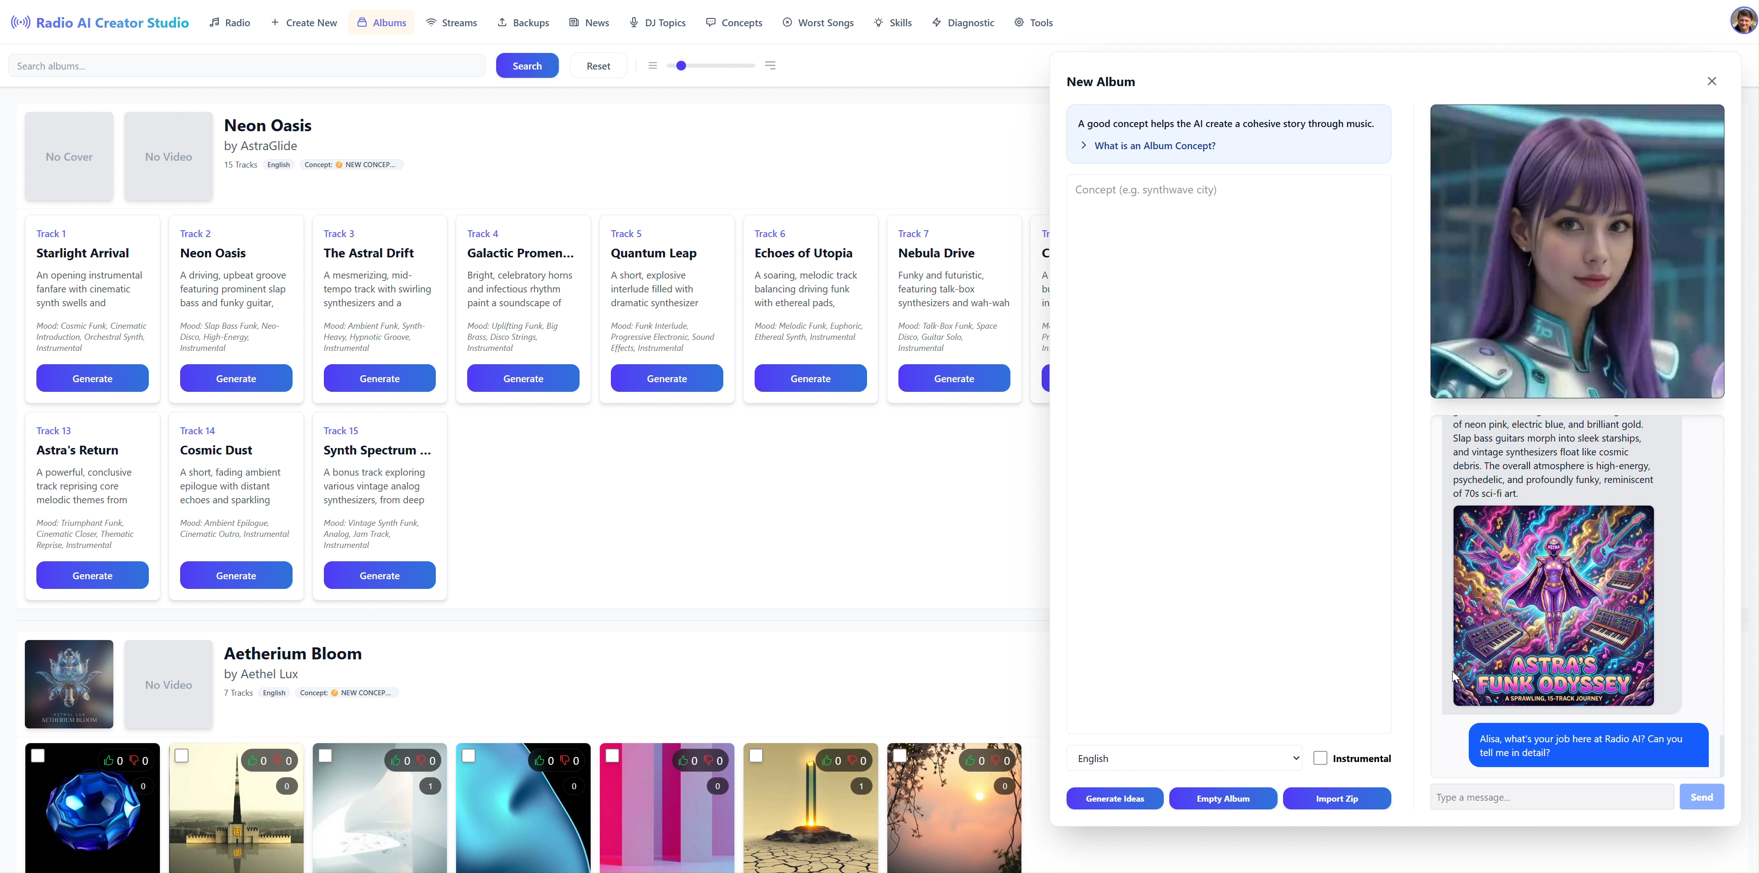
Task: Check the checkbox on the blue gem track
Action: [x=38, y=756]
